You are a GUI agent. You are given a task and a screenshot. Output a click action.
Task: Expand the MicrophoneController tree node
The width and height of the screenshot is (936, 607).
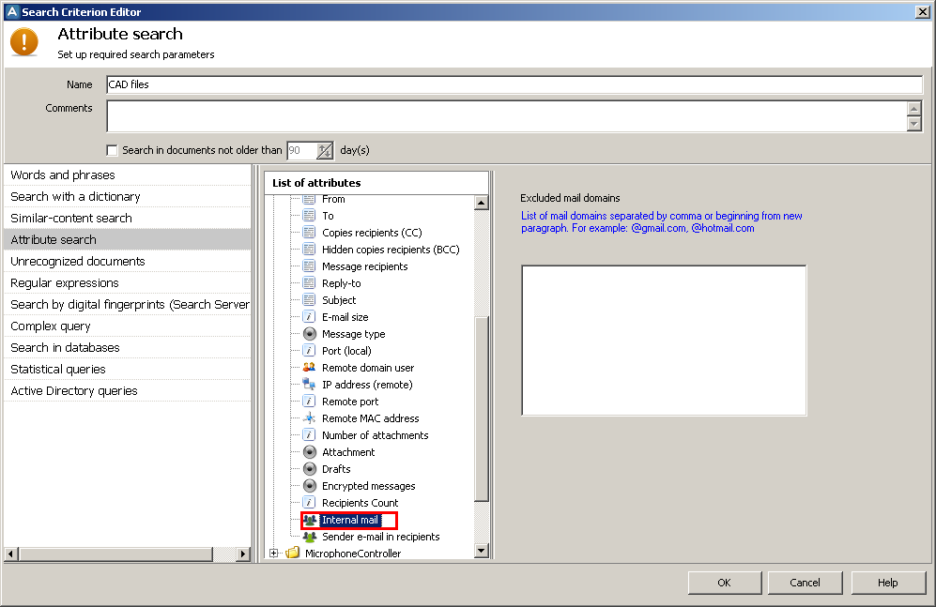click(x=273, y=554)
